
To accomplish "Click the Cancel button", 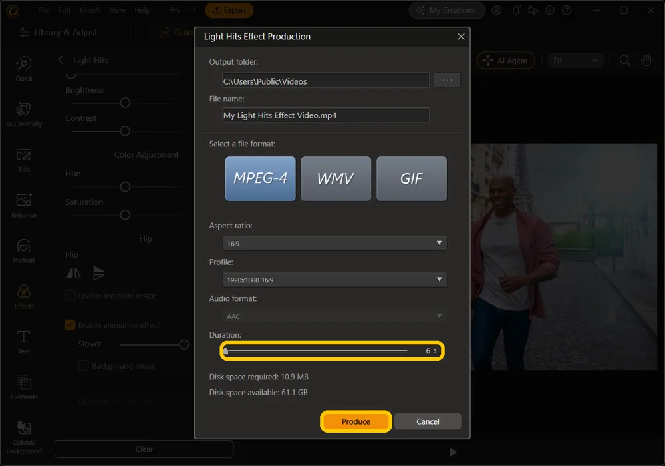I will (428, 421).
